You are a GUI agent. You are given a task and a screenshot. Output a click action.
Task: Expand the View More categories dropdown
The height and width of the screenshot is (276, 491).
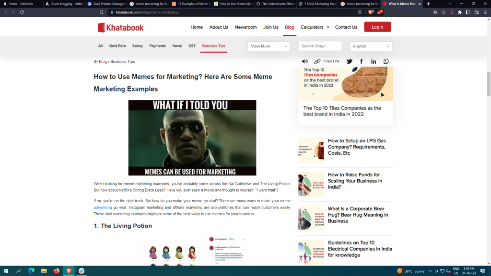point(269,46)
